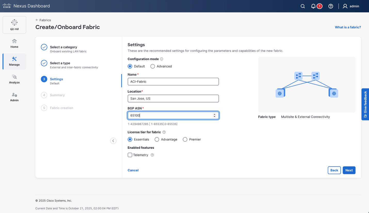Show Telemetry help icon
Viewport: 369px width, 213px height.
pos(152,155)
